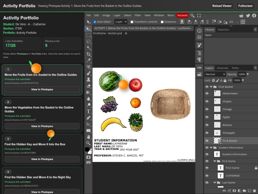The image size is (258, 194).
Task: Click the search magnifier icon in menu bar
Action: click(x=192, y=15)
